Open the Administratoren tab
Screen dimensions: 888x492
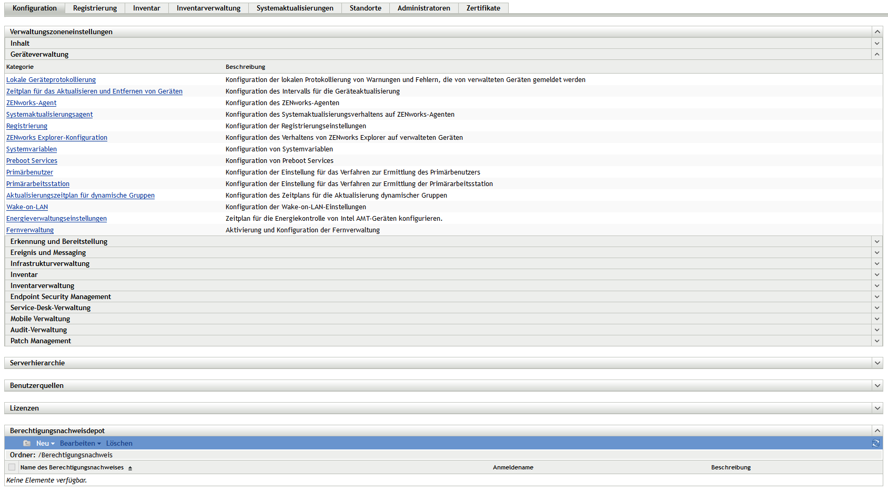tap(424, 8)
